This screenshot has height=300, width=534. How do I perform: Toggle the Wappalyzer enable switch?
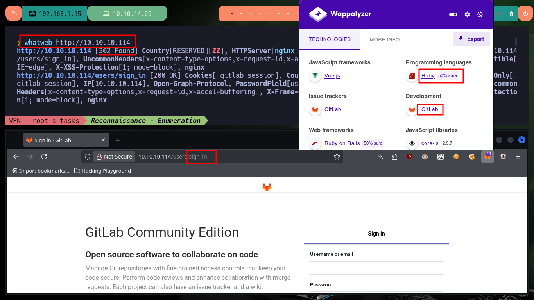[453, 14]
